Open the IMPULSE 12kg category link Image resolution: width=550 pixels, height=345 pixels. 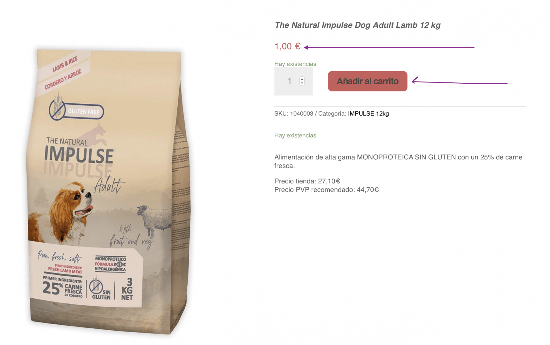[368, 114]
